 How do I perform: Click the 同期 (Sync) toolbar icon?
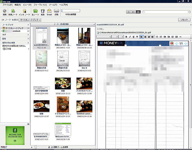point(4,11)
